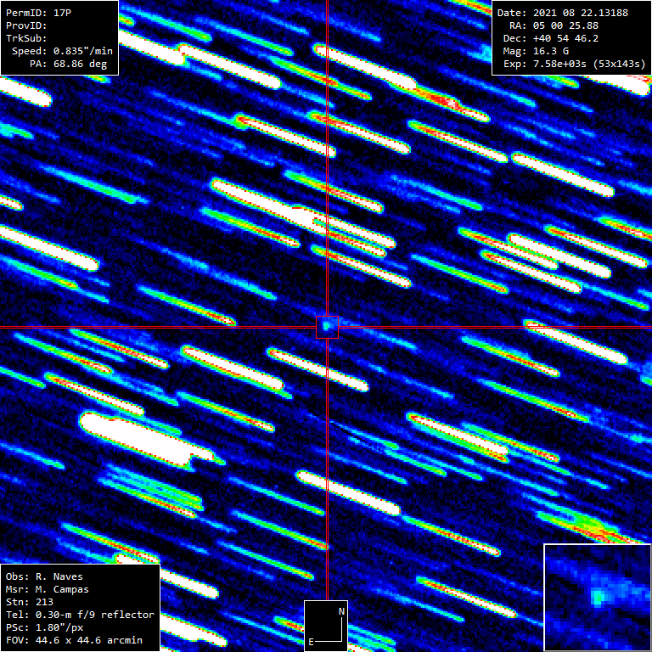Click the 'Stn: 213' text
Viewport: 652px width, 652px height.
click(x=30, y=602)
